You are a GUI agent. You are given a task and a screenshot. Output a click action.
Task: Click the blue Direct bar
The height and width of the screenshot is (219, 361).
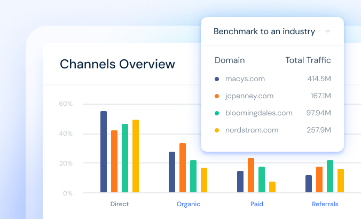pos(104,152)
